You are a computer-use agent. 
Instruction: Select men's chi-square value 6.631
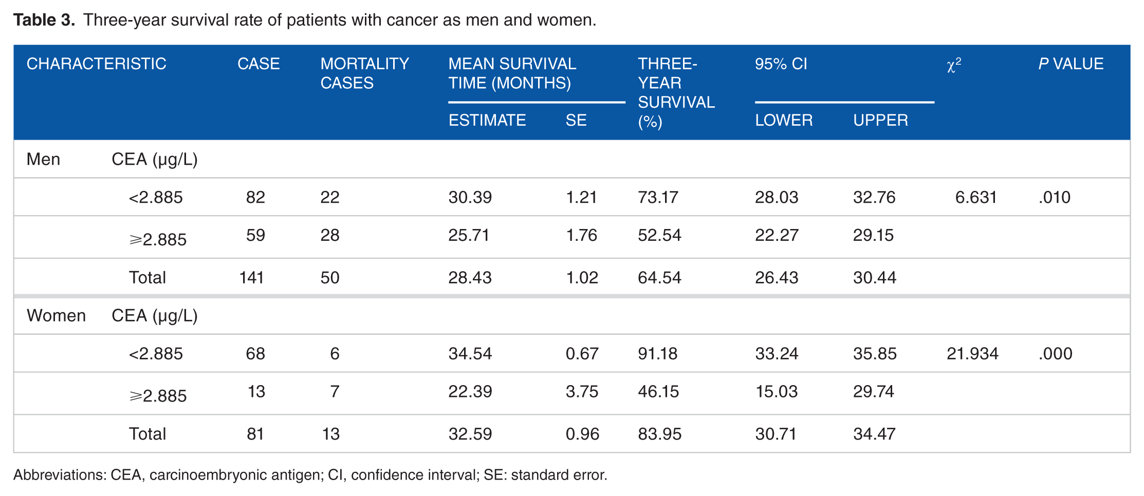tap(975, 197)
